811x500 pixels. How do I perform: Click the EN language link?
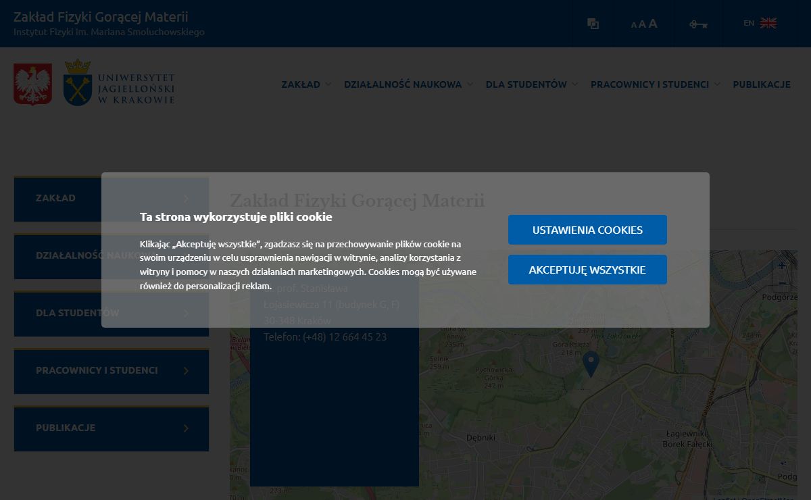pos(749,23)
